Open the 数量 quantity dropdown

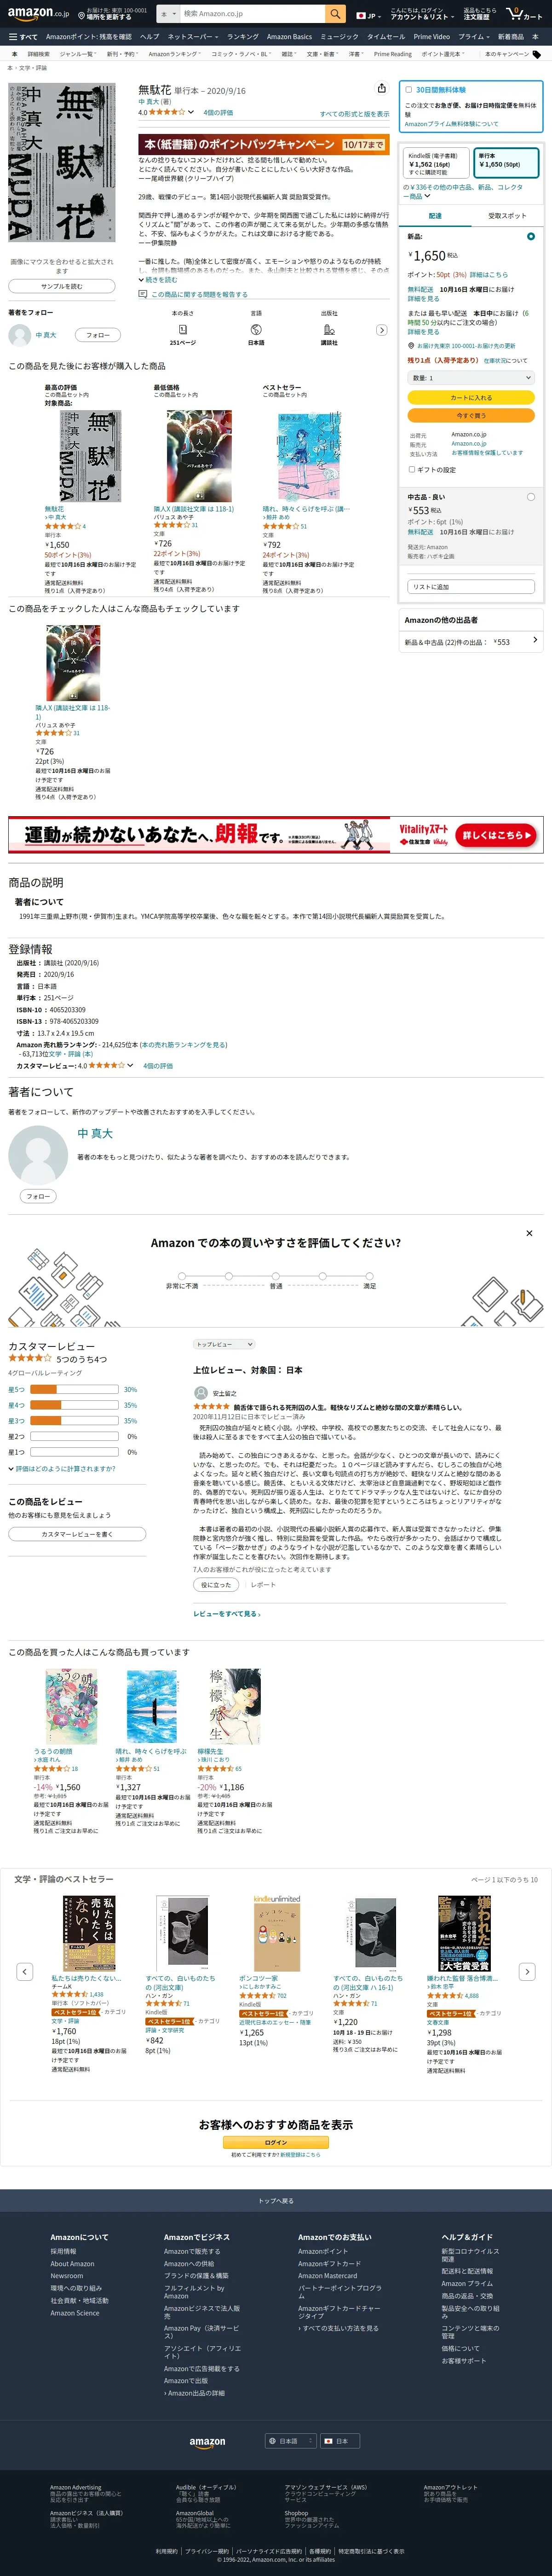471,378
